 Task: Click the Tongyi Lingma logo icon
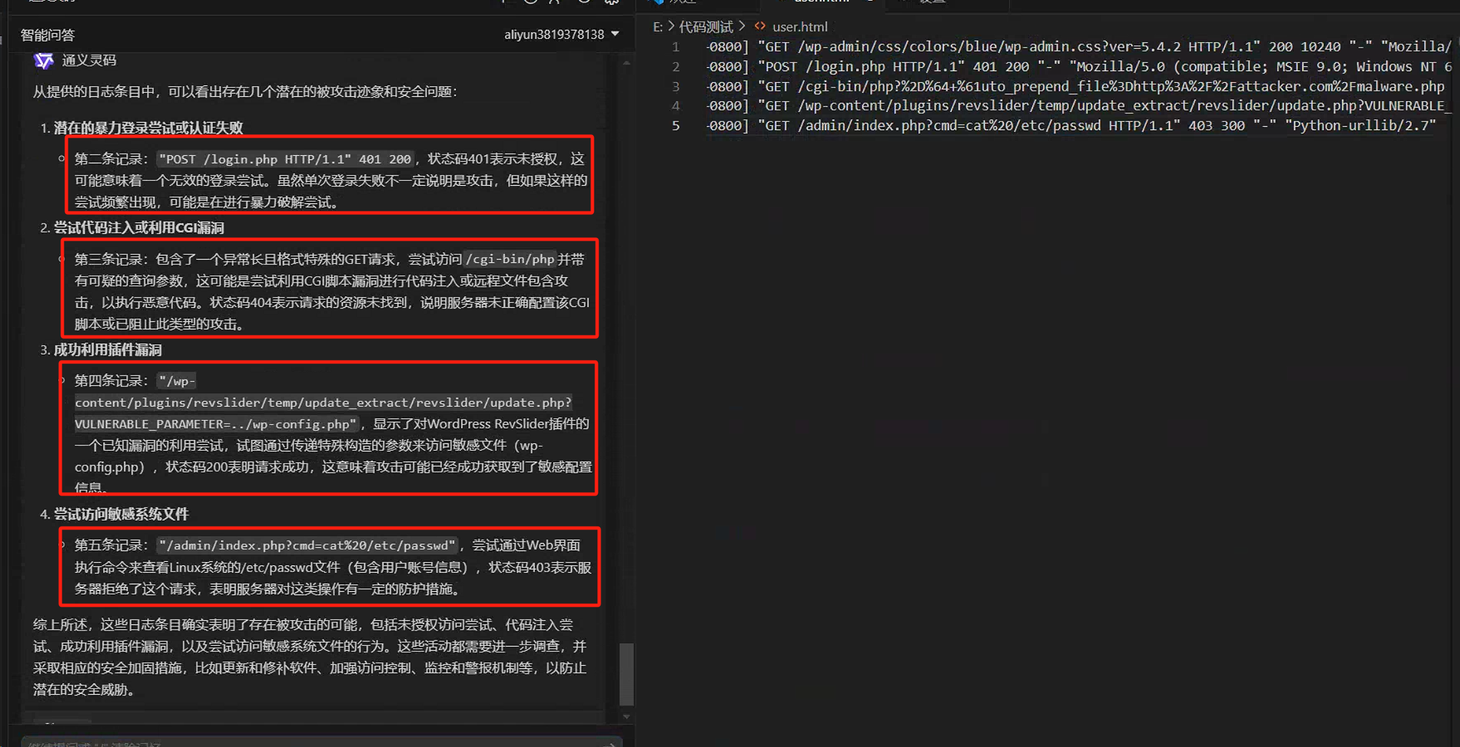point(43,60)
